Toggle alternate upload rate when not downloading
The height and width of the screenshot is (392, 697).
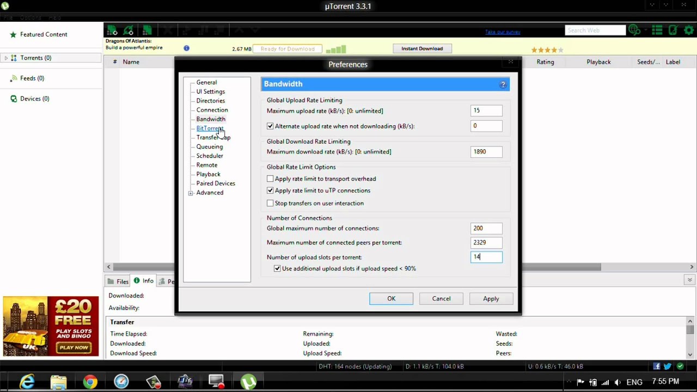point(270,126)
